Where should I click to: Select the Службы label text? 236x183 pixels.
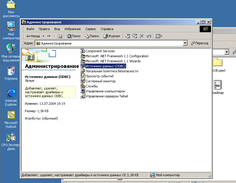point(92,86)
